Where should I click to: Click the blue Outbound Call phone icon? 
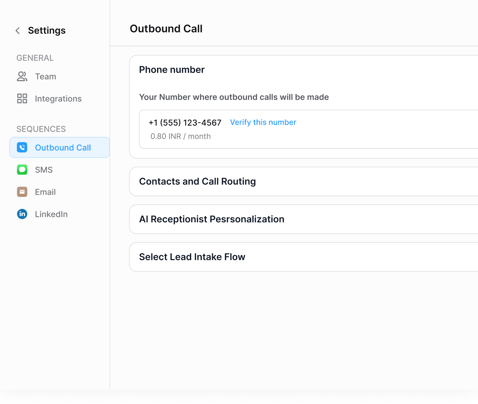(x=22, y=148)
